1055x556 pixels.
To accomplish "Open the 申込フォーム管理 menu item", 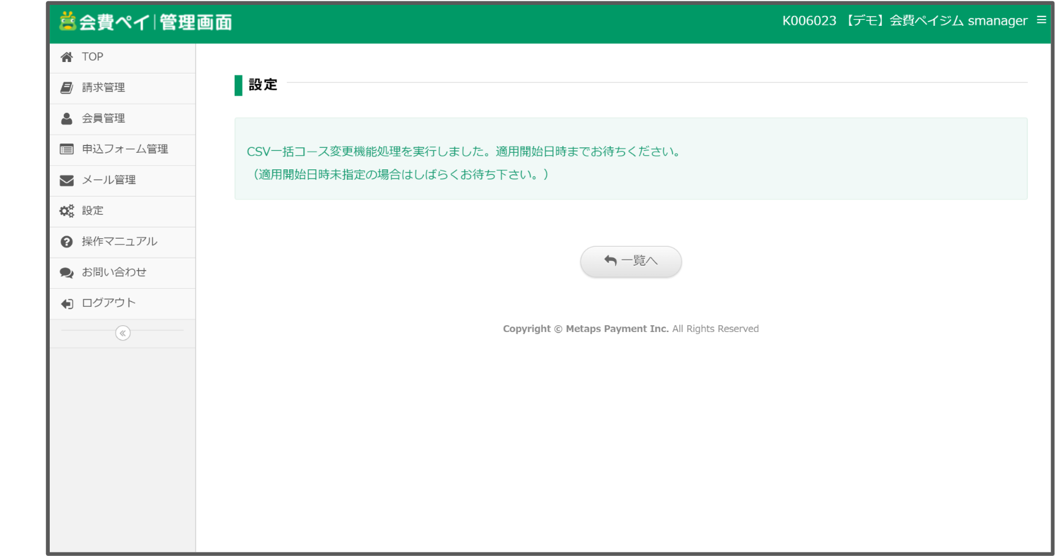I will 123,149.
